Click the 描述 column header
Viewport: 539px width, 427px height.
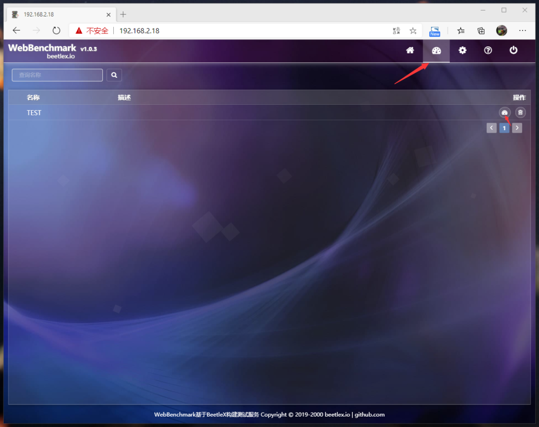click(x=124, y=98)
